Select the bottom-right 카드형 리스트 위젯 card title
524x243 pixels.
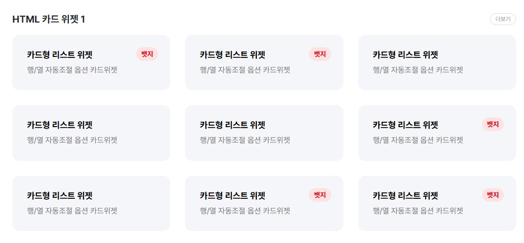[405, 196]
